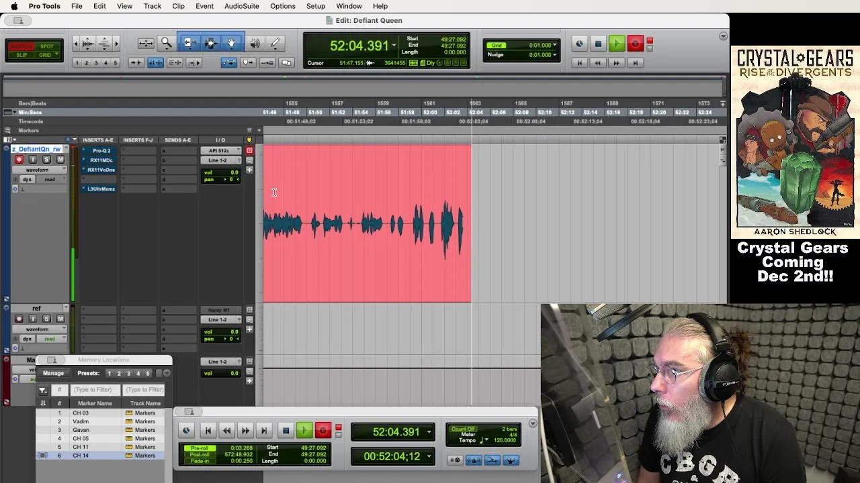The image size is (860, 483).
Task: Click the layered editing icon
Action: click(286, 62)
